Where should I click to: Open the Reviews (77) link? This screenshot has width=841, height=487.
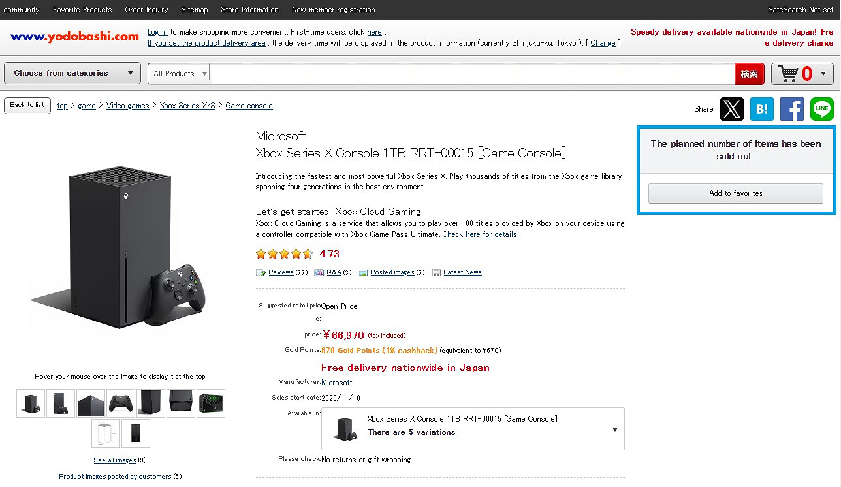pos(281,272)
